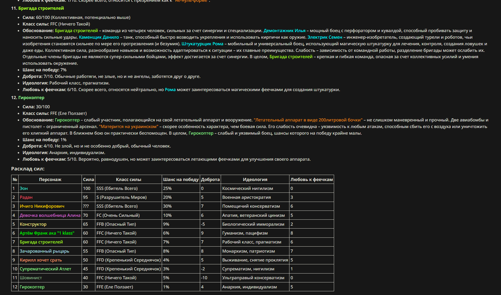Click the 'Любовь к феечкам' column header
The image size is (501, 295).
(x=311, y=180)
